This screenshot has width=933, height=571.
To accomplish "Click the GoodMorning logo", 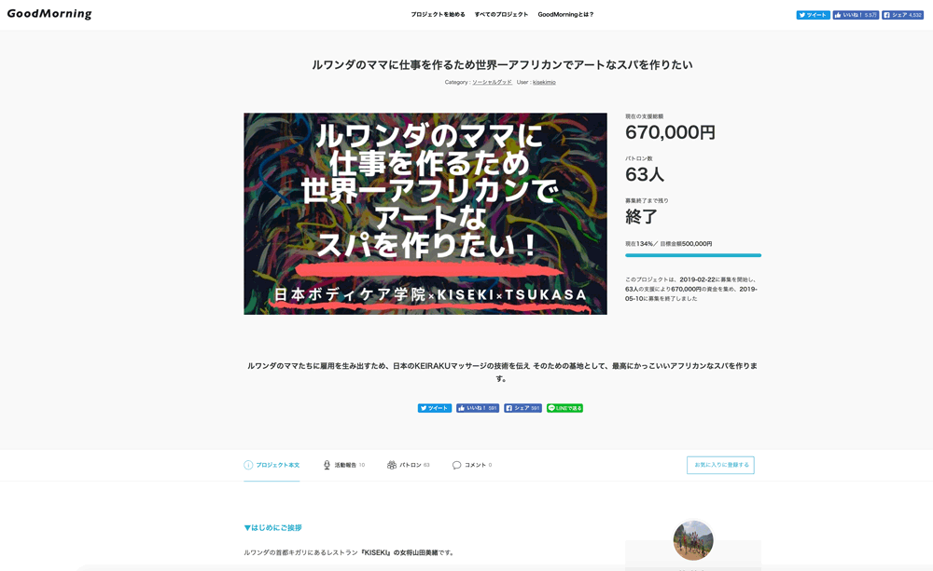I will click(49, 14).
